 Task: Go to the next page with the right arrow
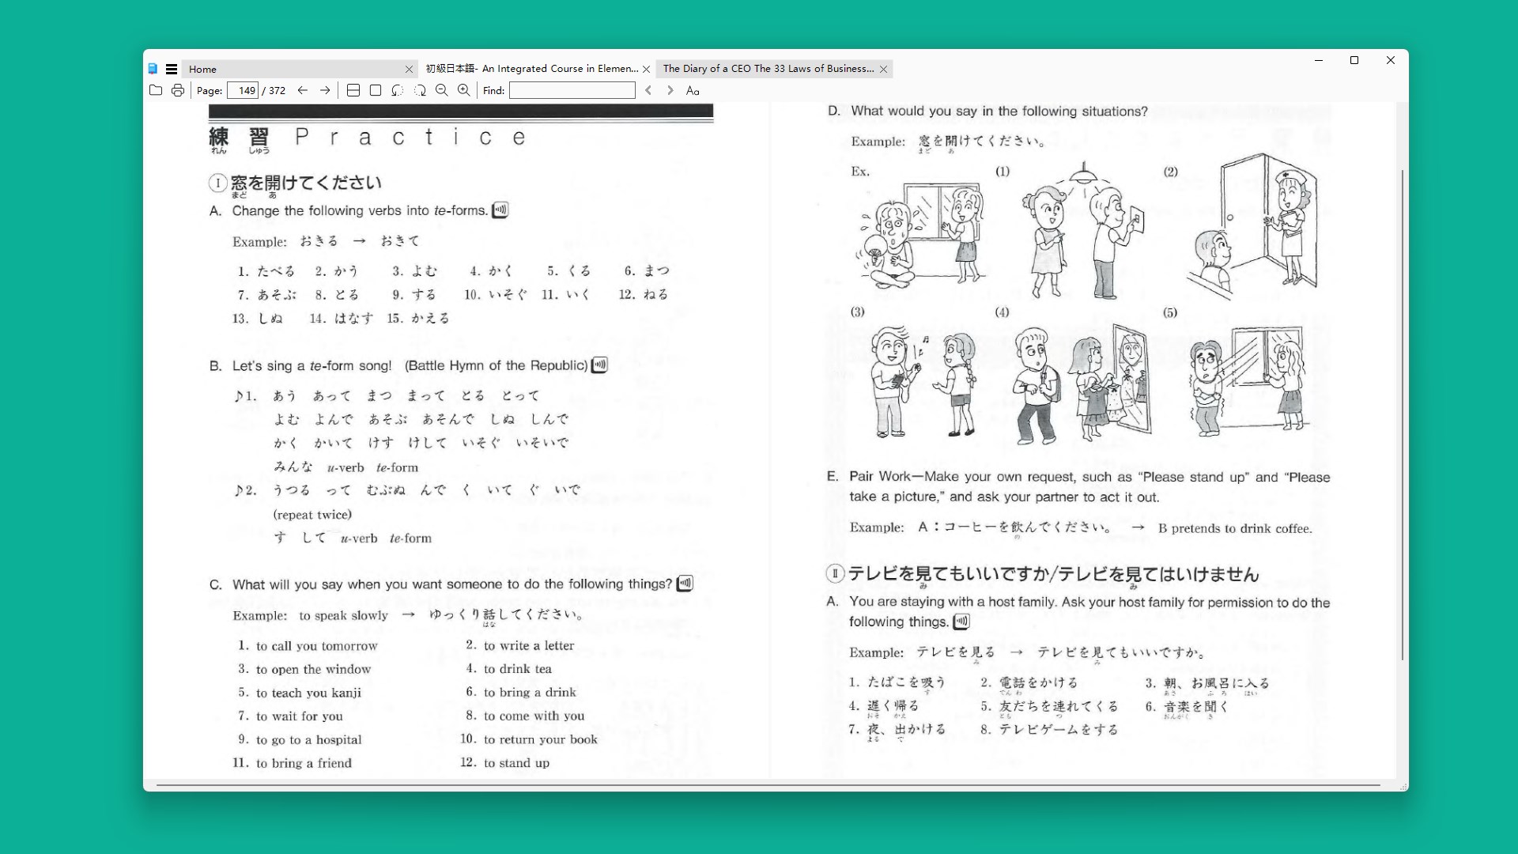[325, 90]
